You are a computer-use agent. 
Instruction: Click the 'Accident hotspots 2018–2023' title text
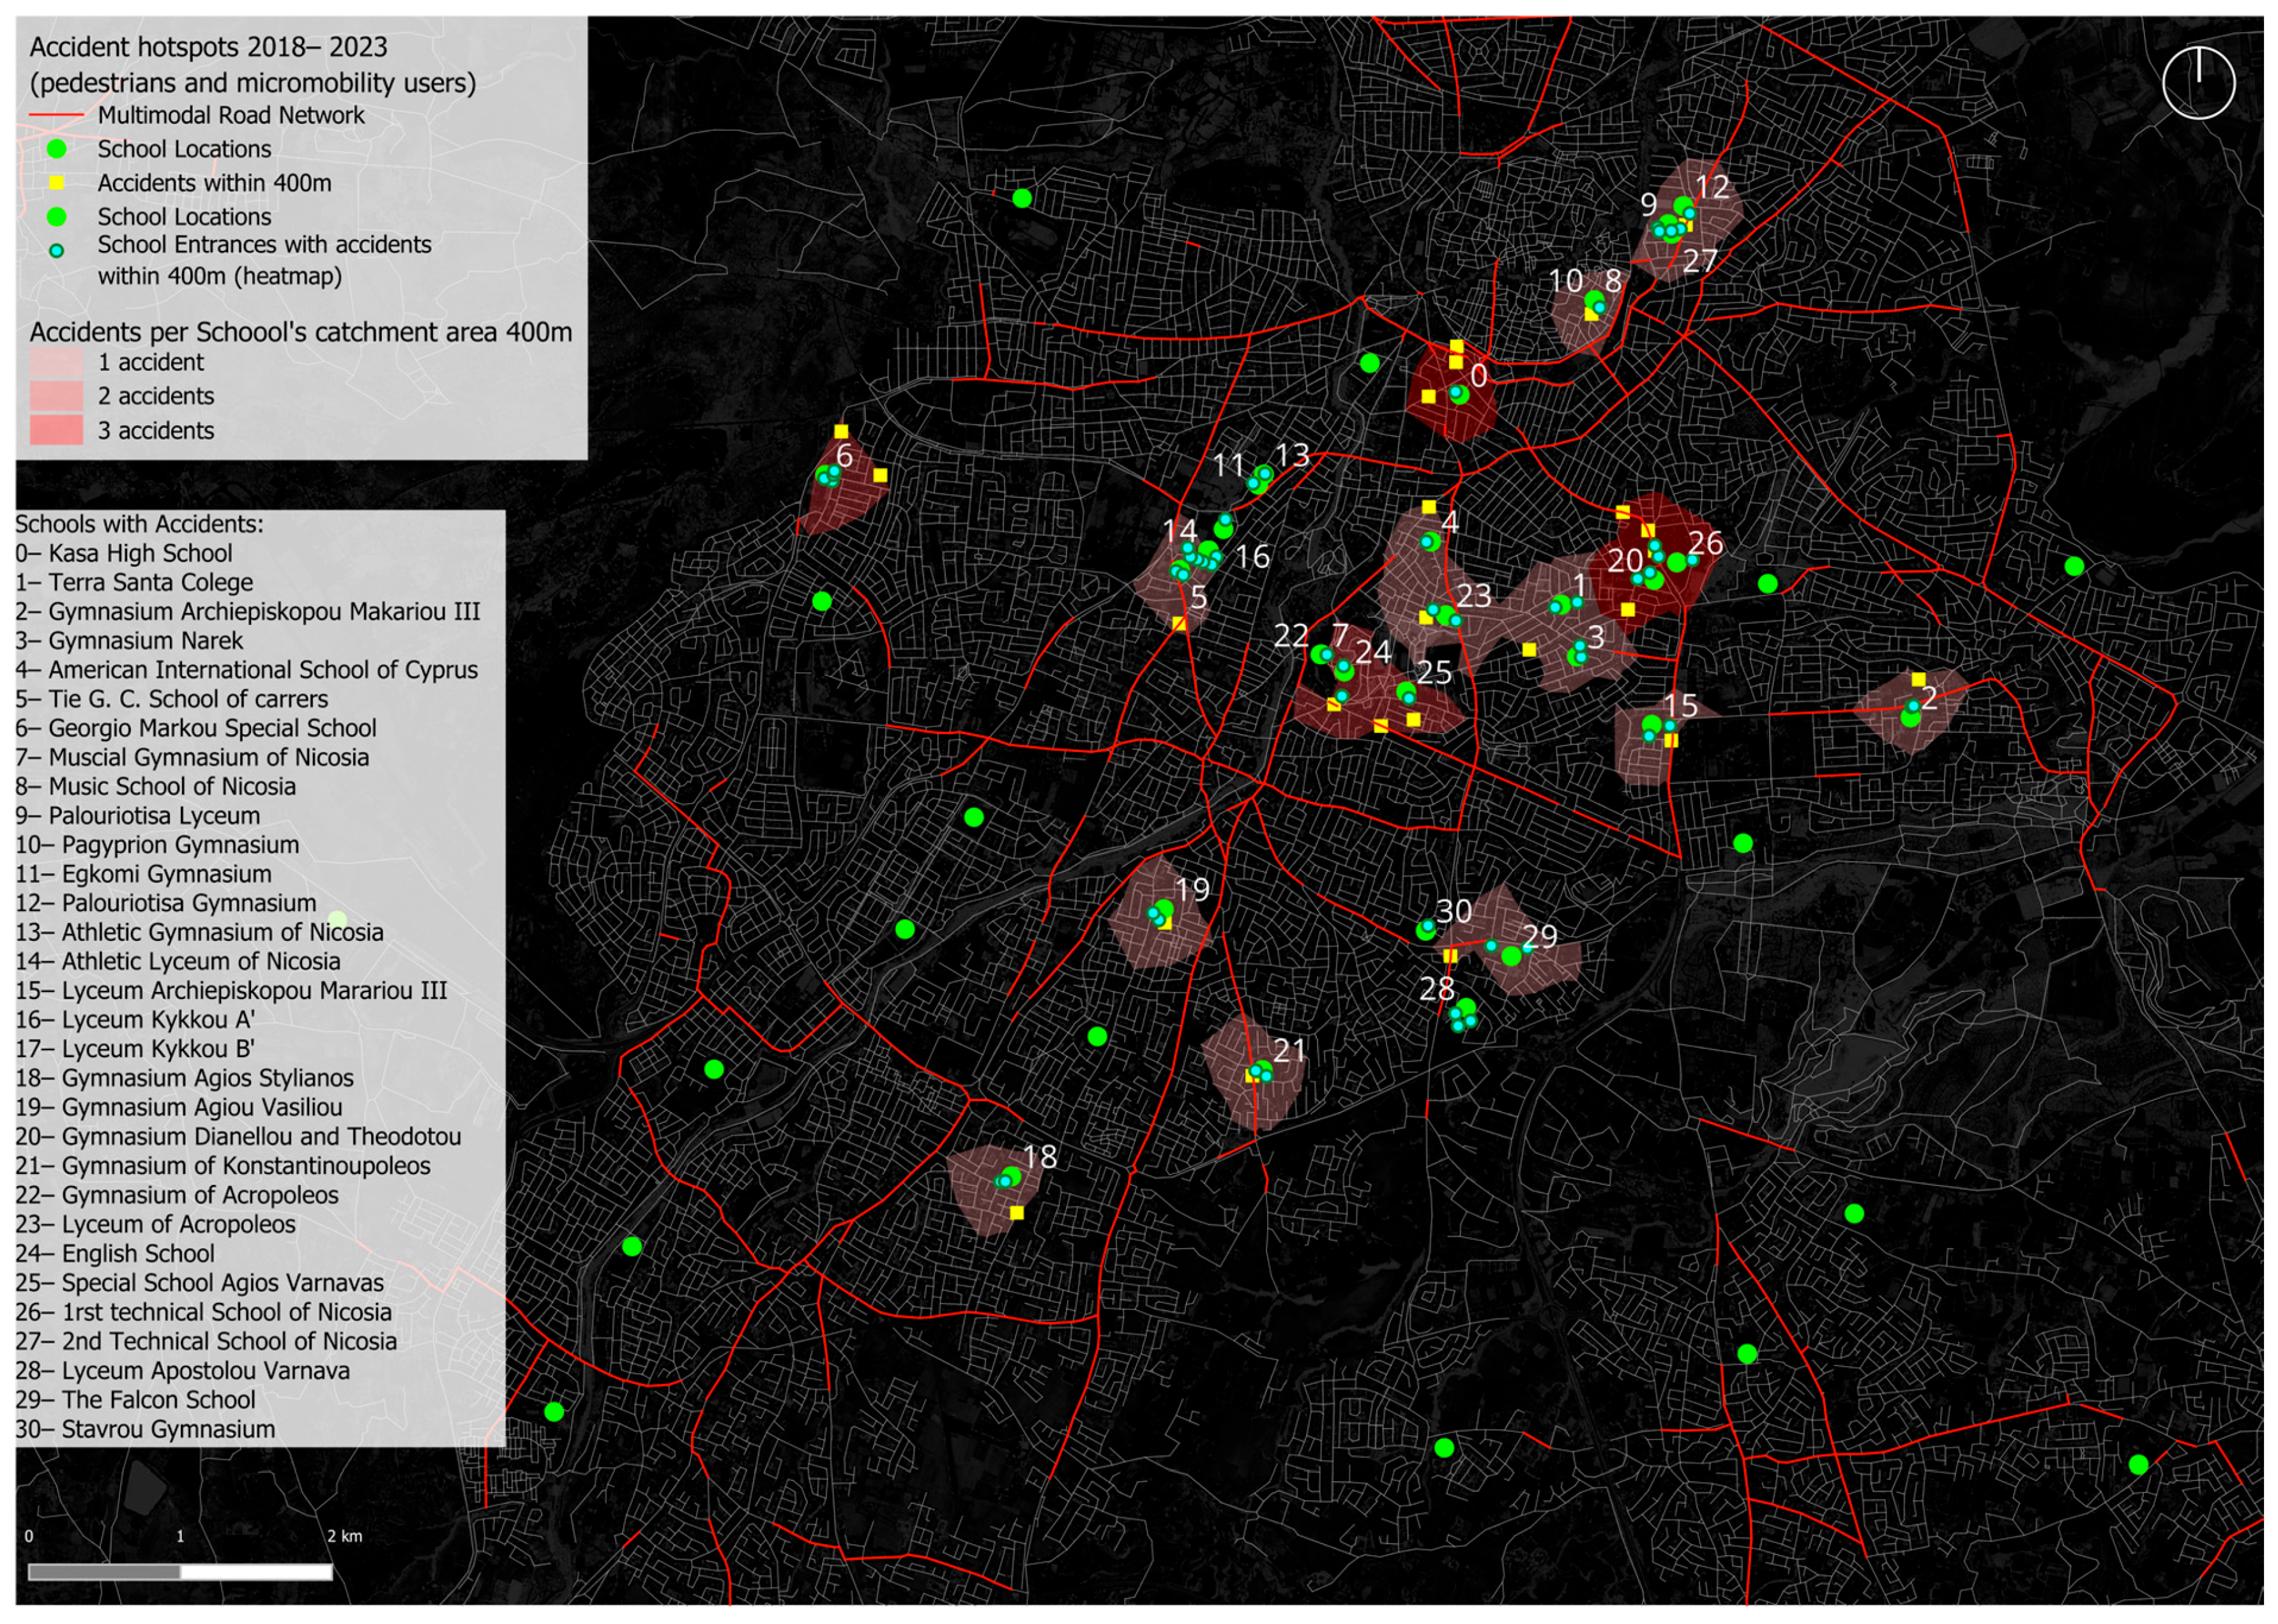tap(208, 47)
